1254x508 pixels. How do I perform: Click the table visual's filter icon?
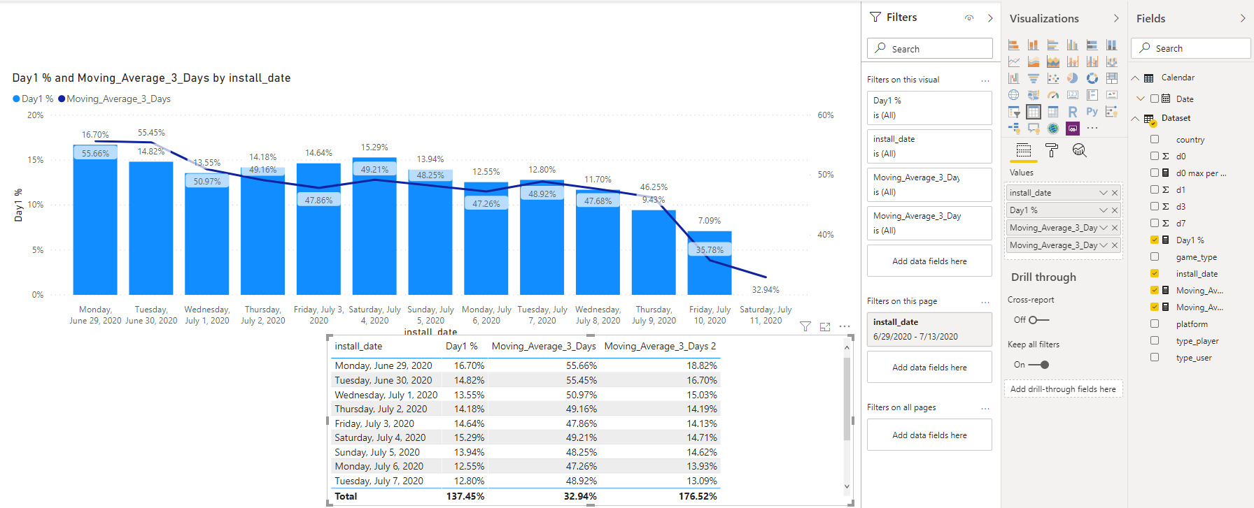click(805, 326)
